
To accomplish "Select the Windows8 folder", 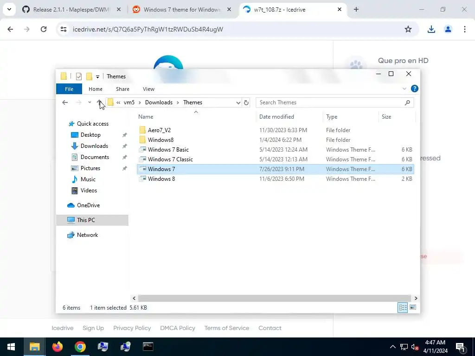I will (160, 140).
